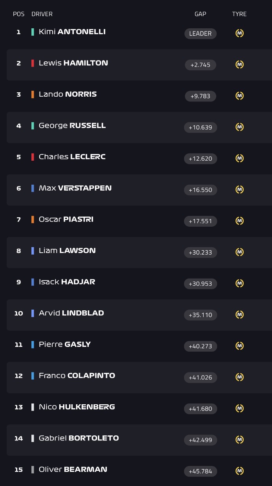Click the medium tyre icon for Kimi Antonelli
This screenshot has height=486, width=272.
click(x=239, y=33)
